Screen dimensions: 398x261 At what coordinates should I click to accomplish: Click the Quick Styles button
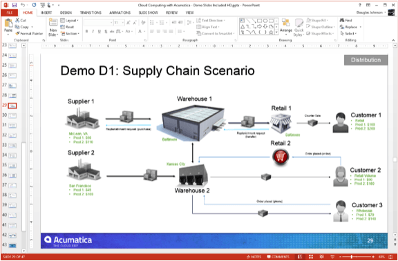299,27
